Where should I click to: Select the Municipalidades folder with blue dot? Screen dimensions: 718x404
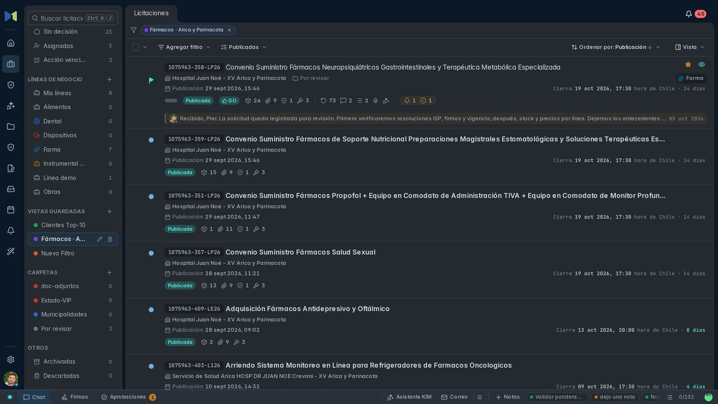coord(73,315)
